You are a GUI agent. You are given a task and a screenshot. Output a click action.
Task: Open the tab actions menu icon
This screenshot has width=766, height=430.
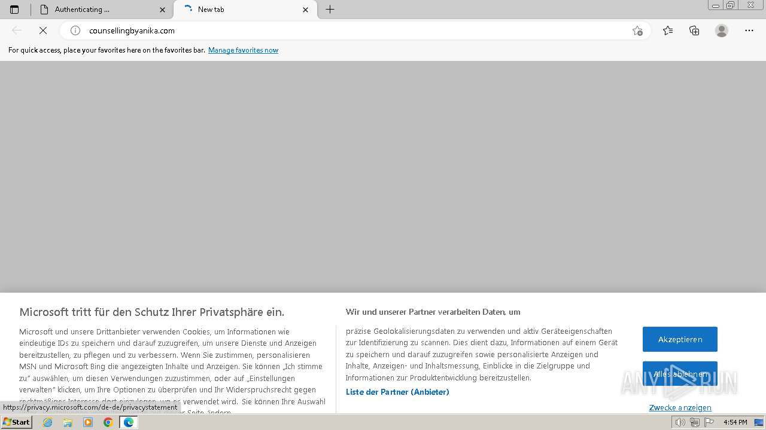pos(14,10)
